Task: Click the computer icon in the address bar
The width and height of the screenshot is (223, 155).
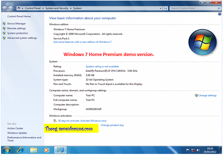Action: pyautogui.click(x=19, y=8)
